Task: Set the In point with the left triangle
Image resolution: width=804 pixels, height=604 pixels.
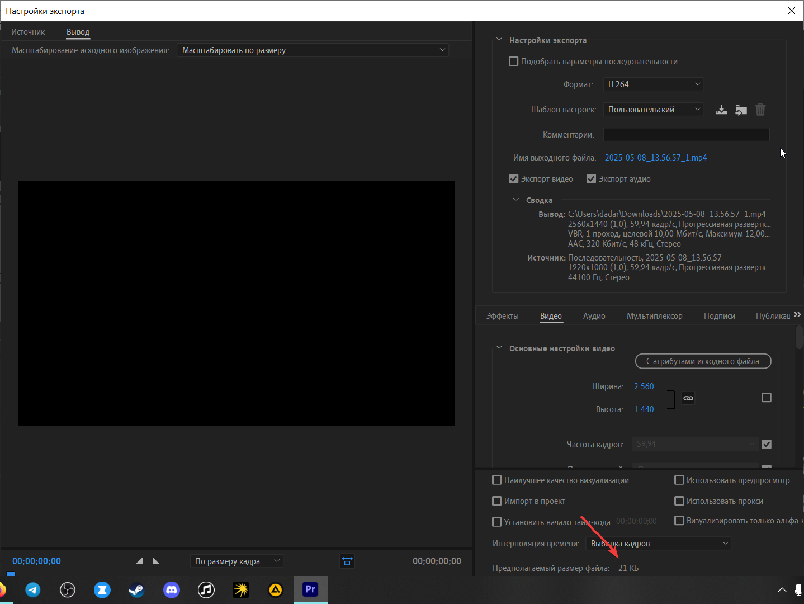Action: coord(139,561)
